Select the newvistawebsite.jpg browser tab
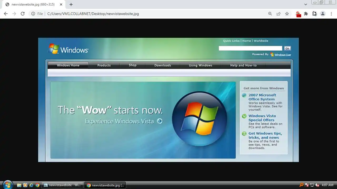 (34, 4)
